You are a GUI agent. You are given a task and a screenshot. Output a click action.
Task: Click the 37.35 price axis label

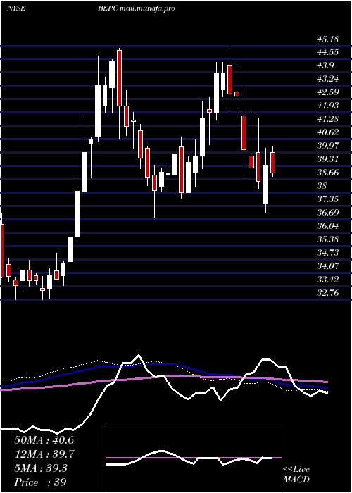click(328, 199)
